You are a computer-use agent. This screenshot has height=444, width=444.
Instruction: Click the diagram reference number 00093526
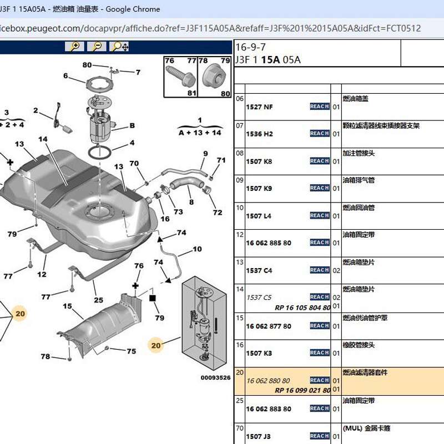tap(215, 378)
